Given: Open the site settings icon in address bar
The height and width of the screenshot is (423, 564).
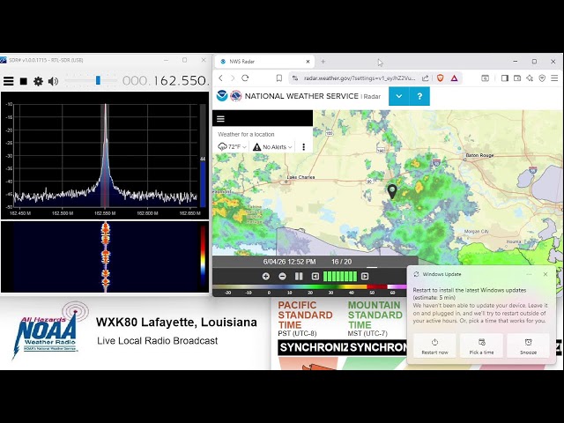Looking at the screenshot, I should tap(295, 78).
